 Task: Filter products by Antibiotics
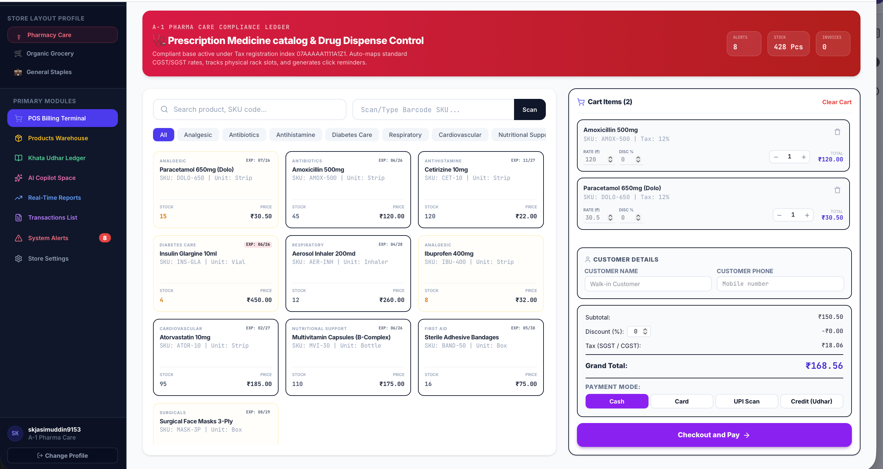(x=244, y=135)
